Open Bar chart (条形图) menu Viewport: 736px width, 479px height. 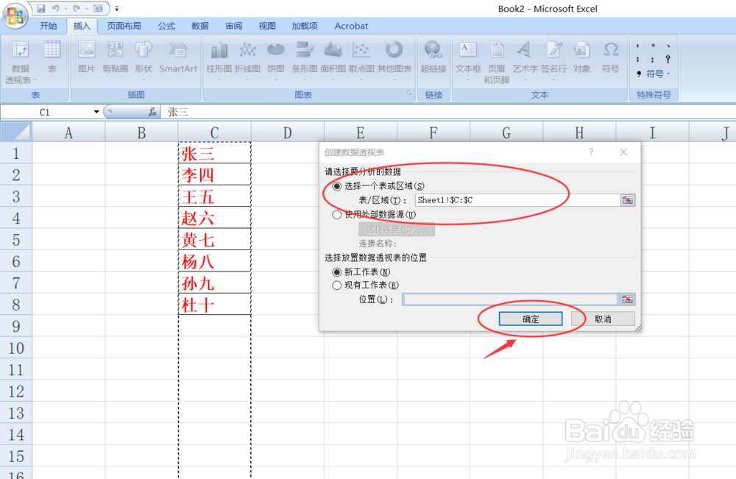point(305,61)
